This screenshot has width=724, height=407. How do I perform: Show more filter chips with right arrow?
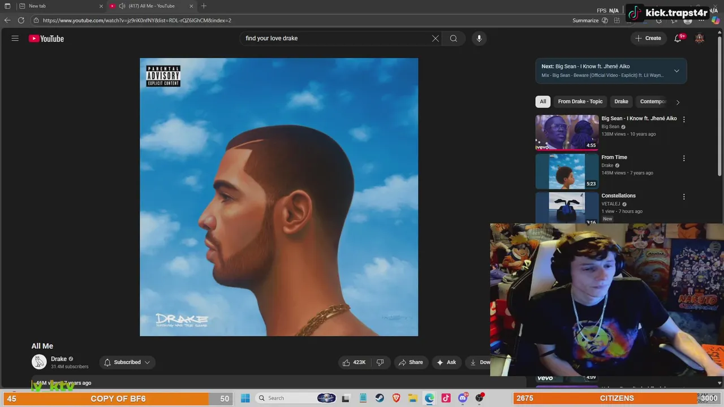pyautogui.click(x=678, y=102)
